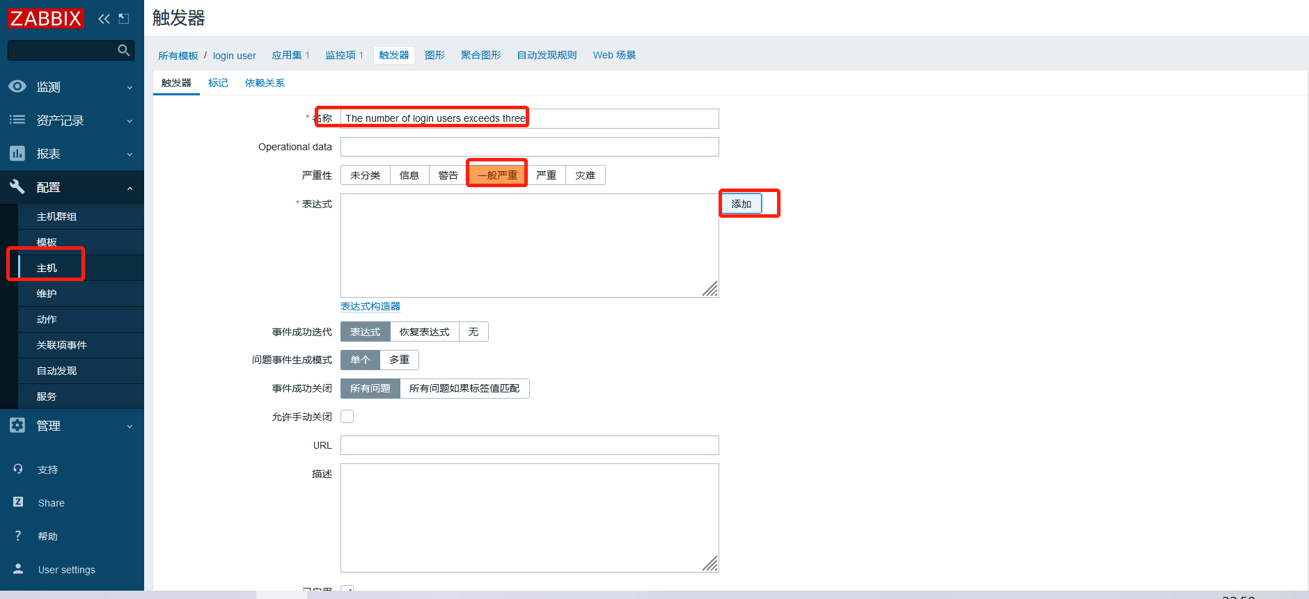
Task: Set severity to 一般严重
Action: click(497, 175)
